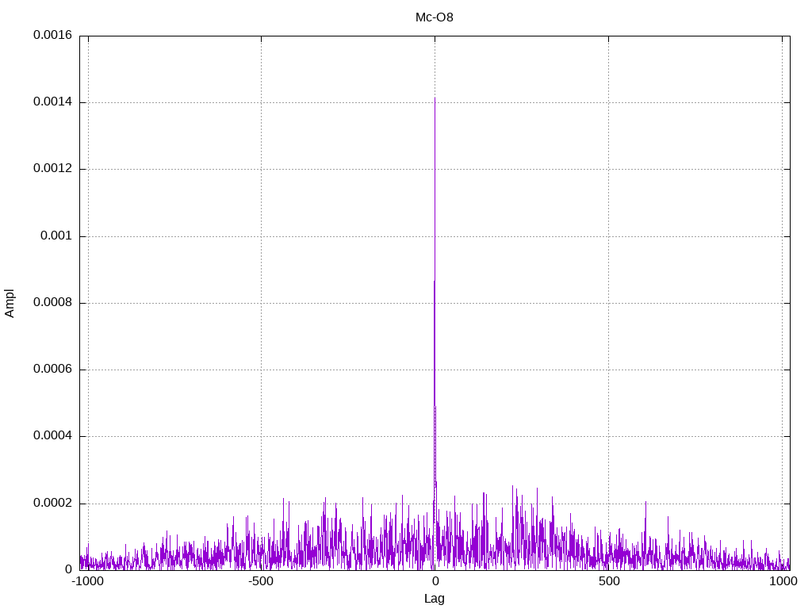Click the 0.0014 y-axis tick label
Viewport: 812px width, 609px height.
point(52,102)
